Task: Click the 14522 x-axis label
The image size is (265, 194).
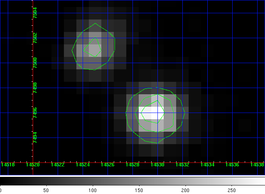Action: point(58,165)
